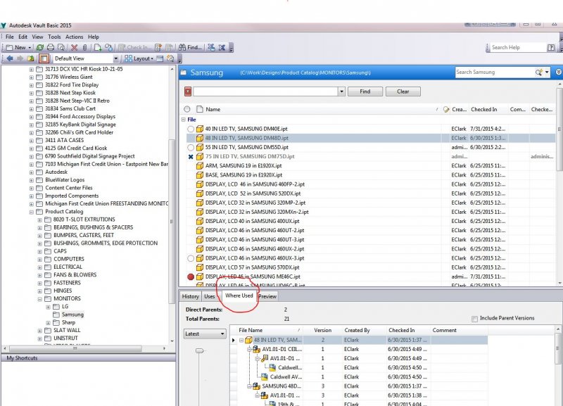563x406 pixels.
Task: Switch to the History tab
Action: tap(190, 296)
